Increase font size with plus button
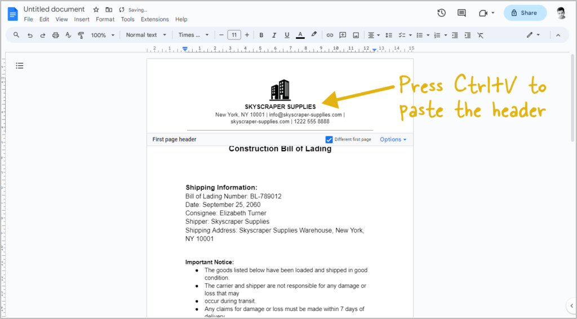577x319 pixels. [x=247, y=35]
